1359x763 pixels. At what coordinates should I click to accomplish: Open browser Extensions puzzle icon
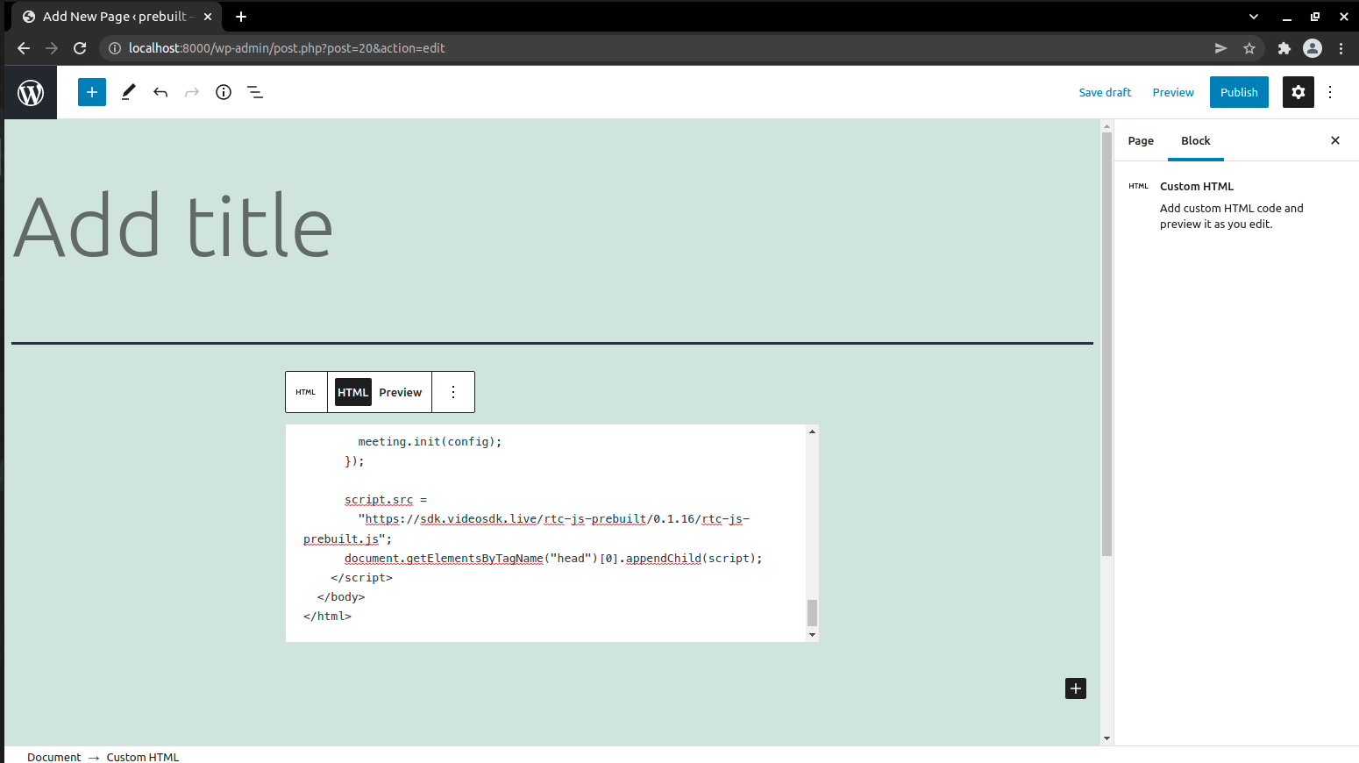(1284, 48)
